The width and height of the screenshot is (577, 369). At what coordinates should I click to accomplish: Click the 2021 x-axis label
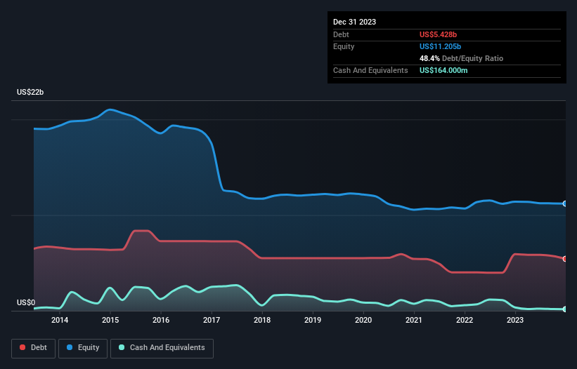click(x=414, y=320)
